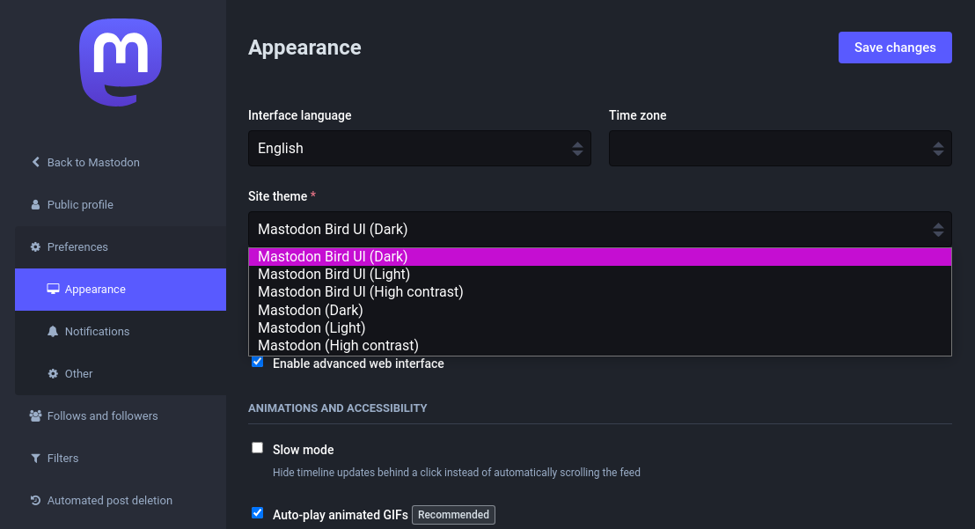The width and height of the screenshot is (975, 529).
Task: Click the Automated post deletion history icon
Action: (36, 500)
